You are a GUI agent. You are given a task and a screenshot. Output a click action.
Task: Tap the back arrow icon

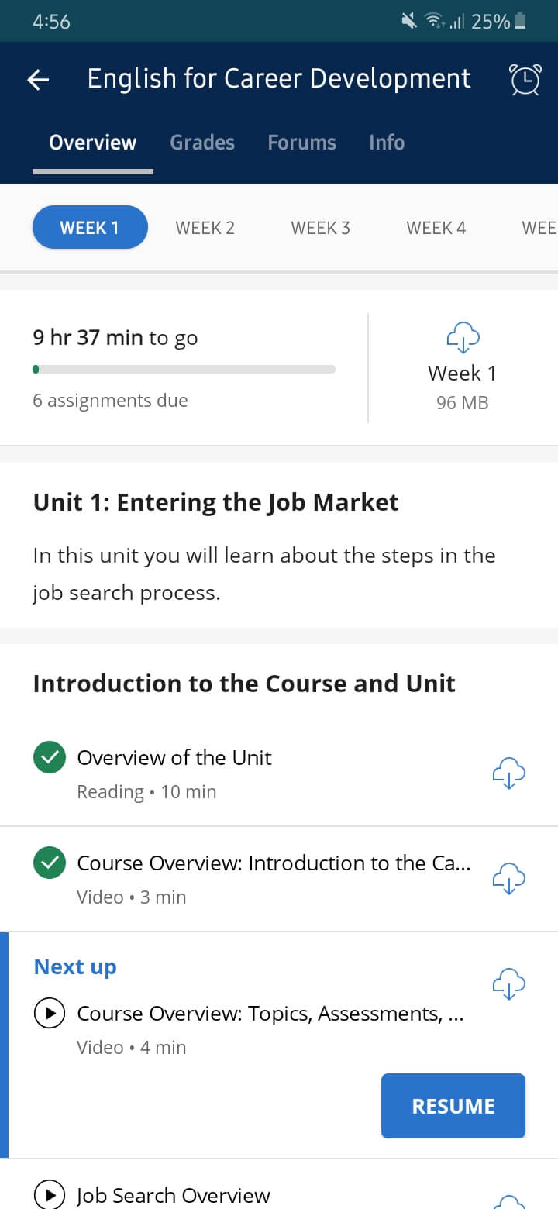[38, 79]
